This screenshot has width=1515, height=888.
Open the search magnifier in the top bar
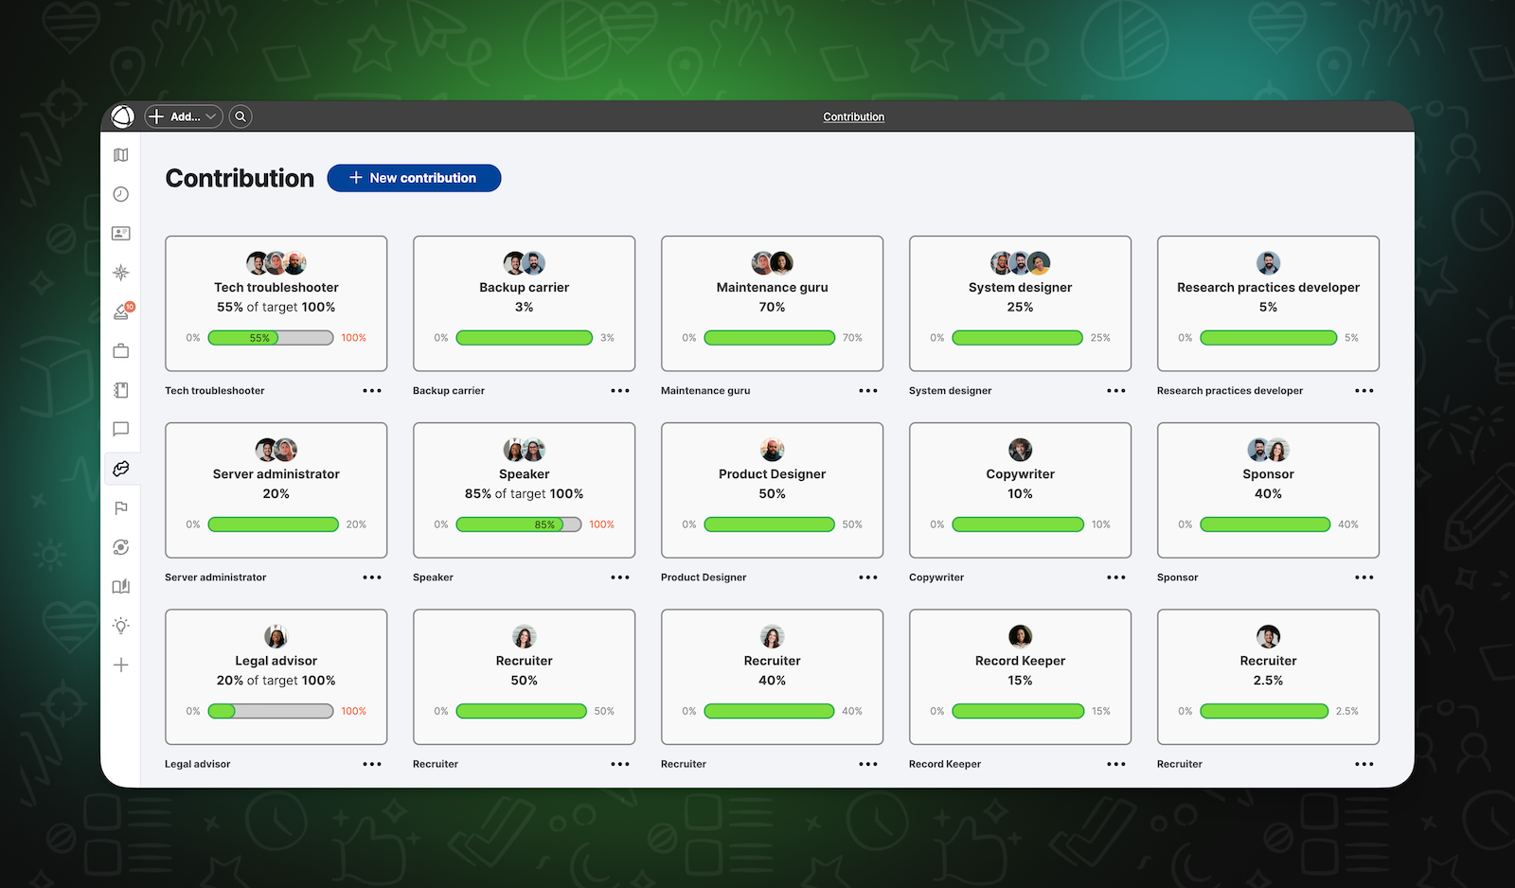pyautogui.click(x=240, y=115)
